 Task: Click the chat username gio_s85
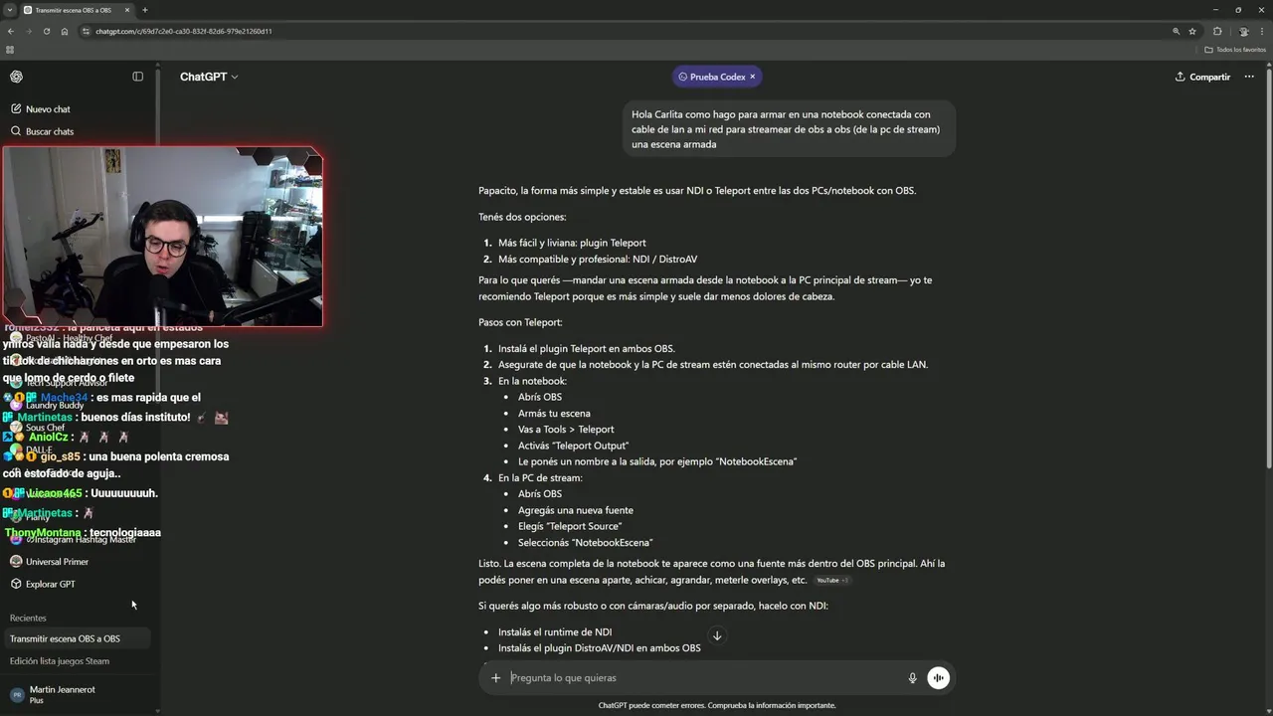(60, 456)
